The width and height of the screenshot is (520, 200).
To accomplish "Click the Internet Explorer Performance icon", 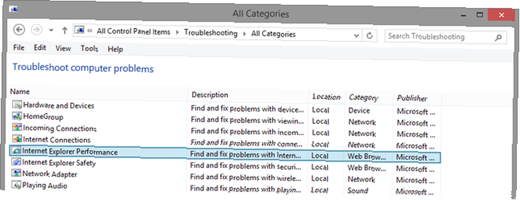I will tap(16, 151).
